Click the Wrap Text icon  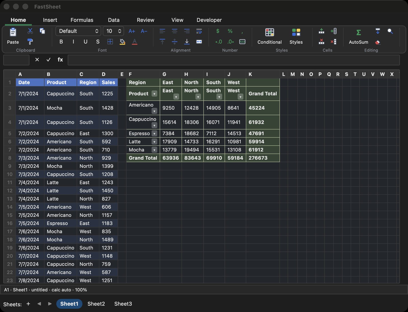199,31
